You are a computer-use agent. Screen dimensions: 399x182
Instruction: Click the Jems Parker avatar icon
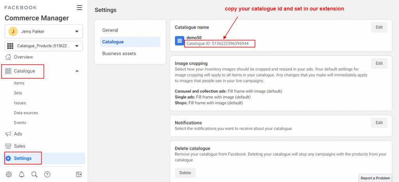(13, 31)
